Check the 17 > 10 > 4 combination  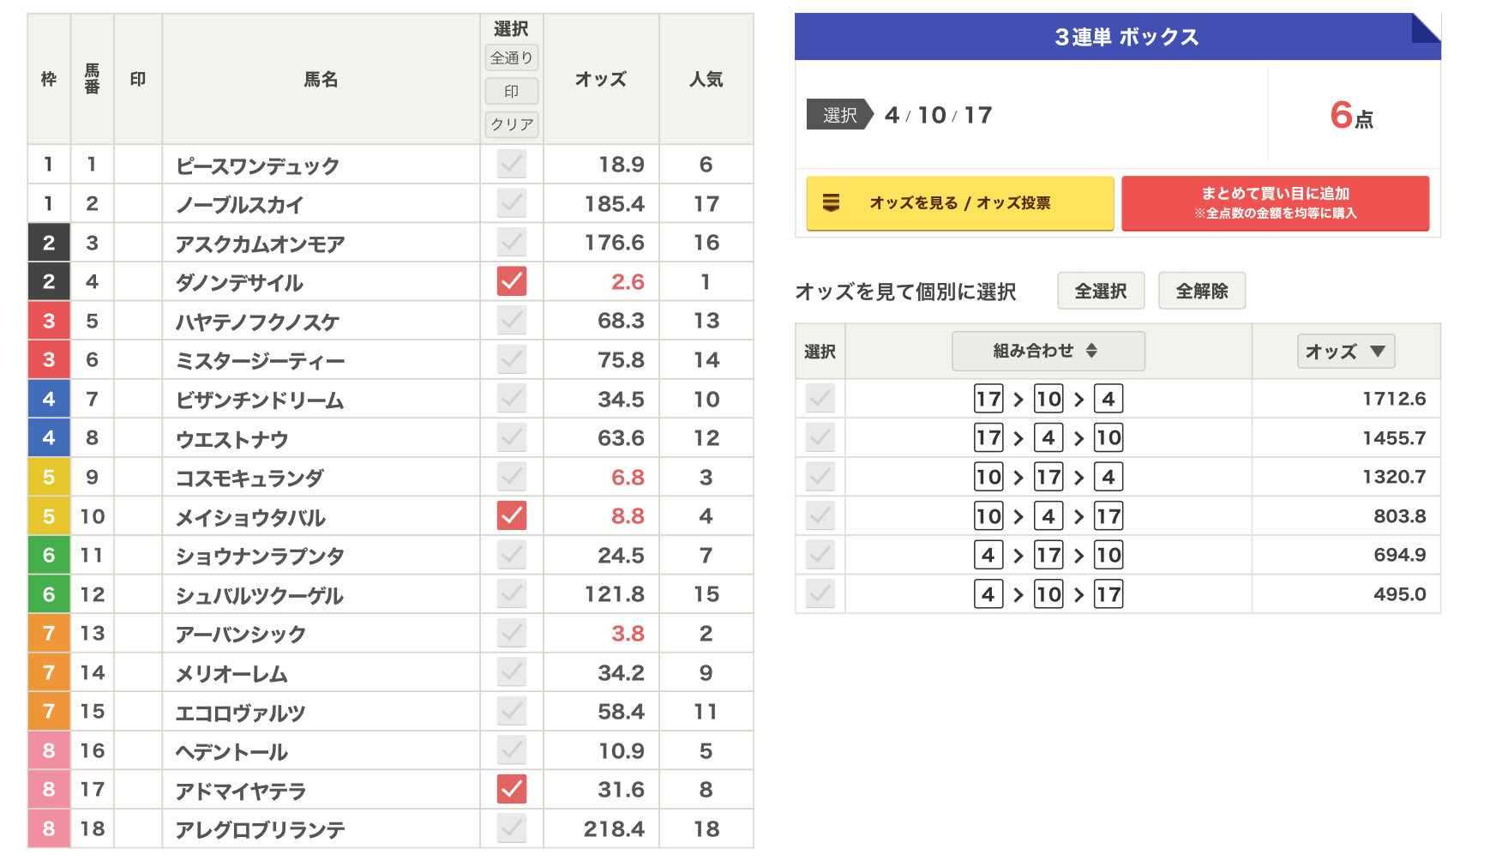(x=820, y=399)
